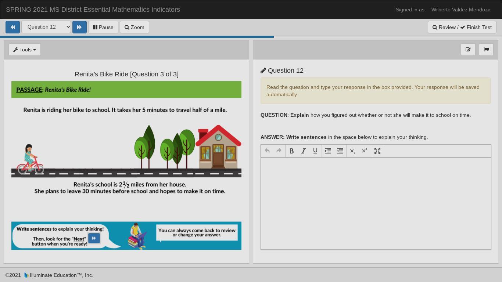The width and height of the screenshot is (502, 282).
Task: Undo the last edit in editor
Action: coord(267,151)
